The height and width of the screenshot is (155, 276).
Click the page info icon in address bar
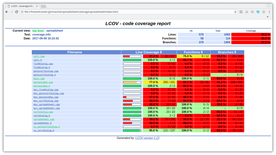[x=23, y=12]
